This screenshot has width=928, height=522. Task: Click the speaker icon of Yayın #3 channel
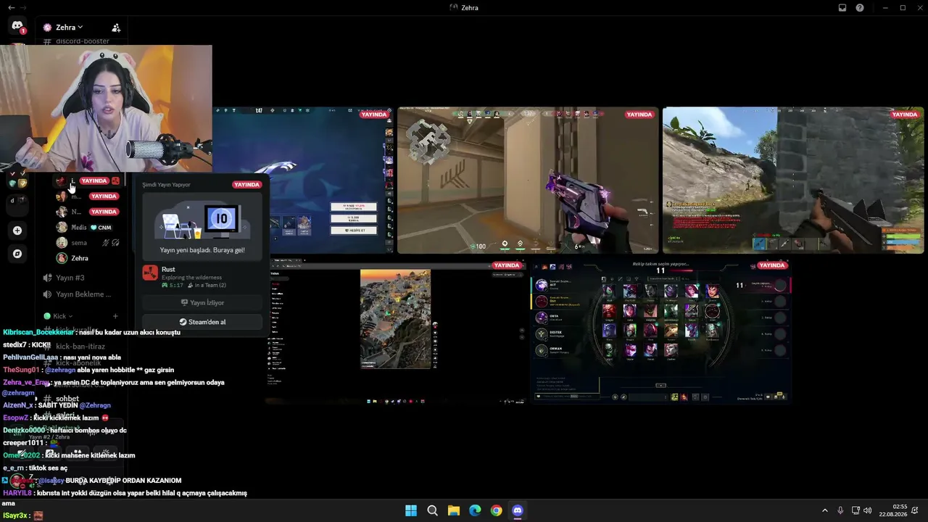(48, 278)
